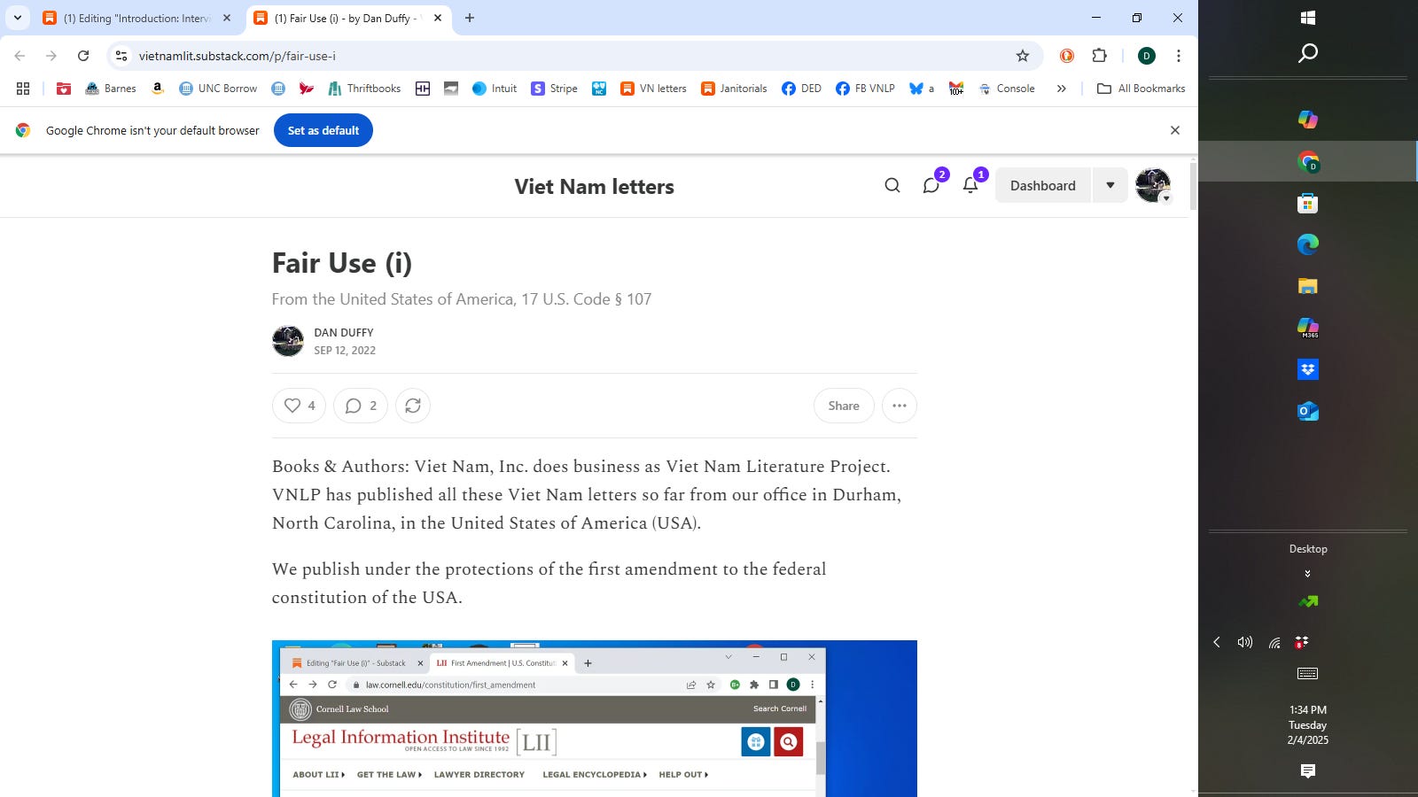
Task: Open the All Bookmarks folder
Action: coord(1141,89)
